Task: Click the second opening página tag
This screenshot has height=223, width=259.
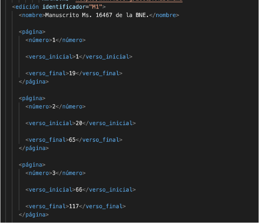Action: coord(32,98)
